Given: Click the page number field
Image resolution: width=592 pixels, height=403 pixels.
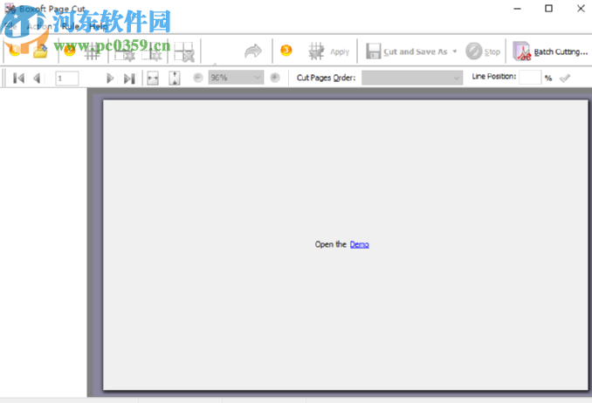Looking at the screenshot, I should pyautogui.click(x=67, y=79).
